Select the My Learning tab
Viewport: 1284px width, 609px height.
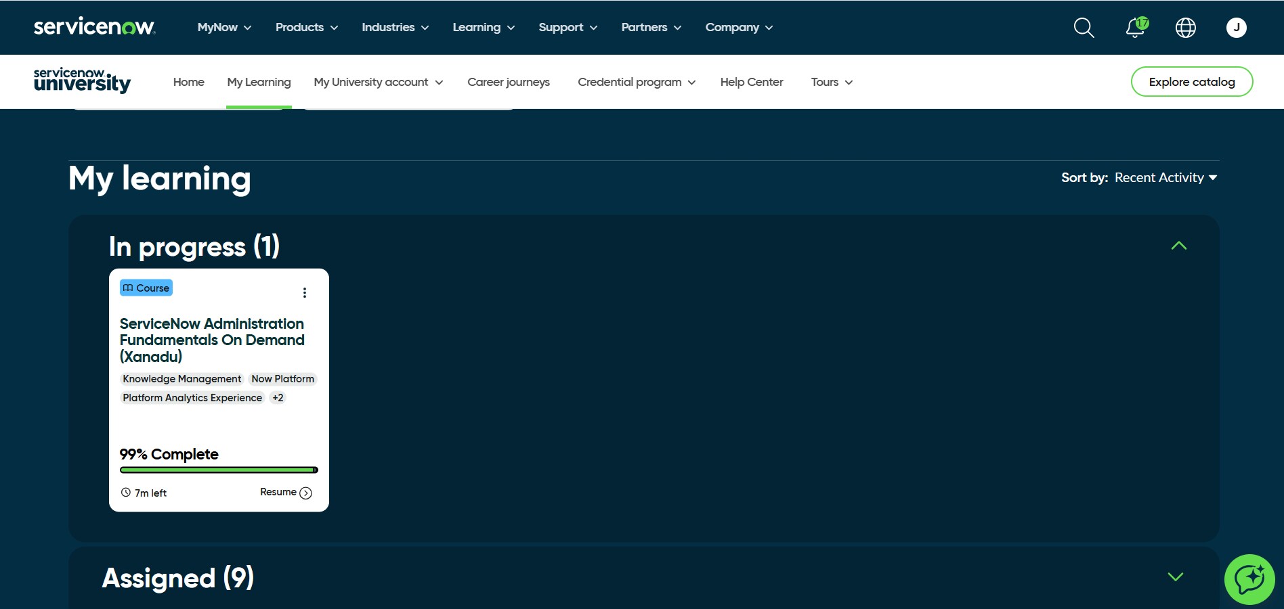259,82
